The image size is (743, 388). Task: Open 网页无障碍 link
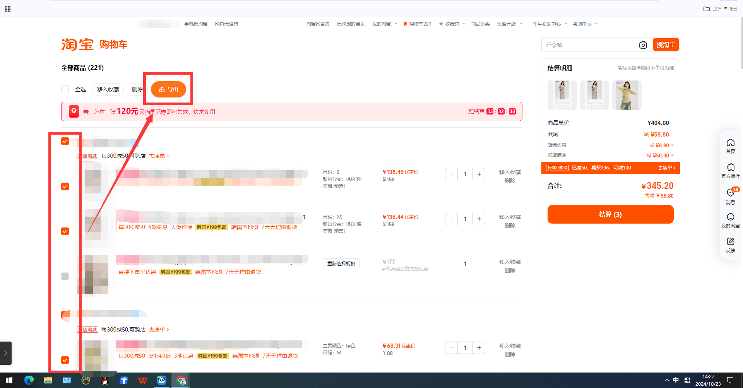click(x=226, y=24)
